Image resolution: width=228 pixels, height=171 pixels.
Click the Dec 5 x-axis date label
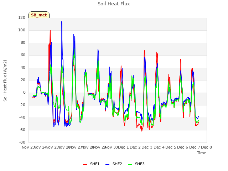171,147
